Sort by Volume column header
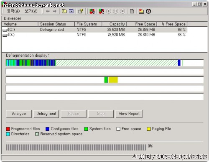The width and height of the screenshot is (209, 162). pos(20,24)
